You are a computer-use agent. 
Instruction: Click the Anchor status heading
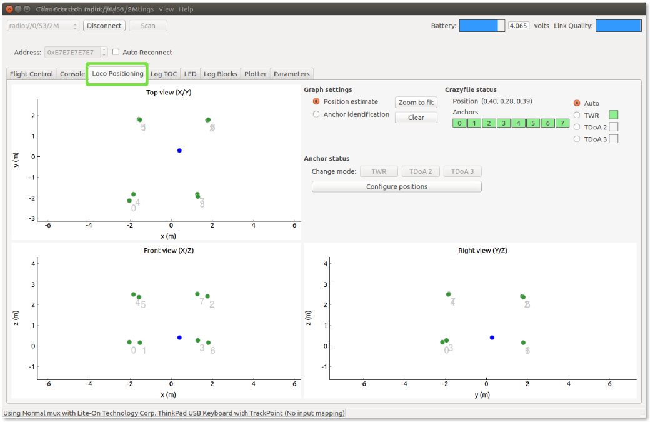pyautogui.click(x=327, y=158)
